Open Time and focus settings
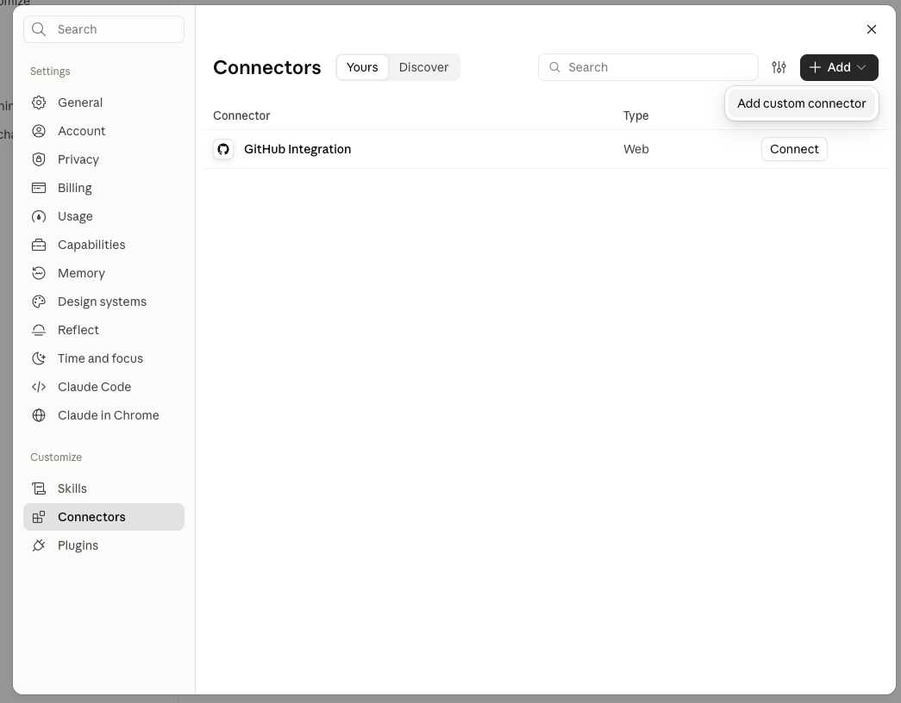The height and width of the screenshot is (703, 901). pos(103,358)
